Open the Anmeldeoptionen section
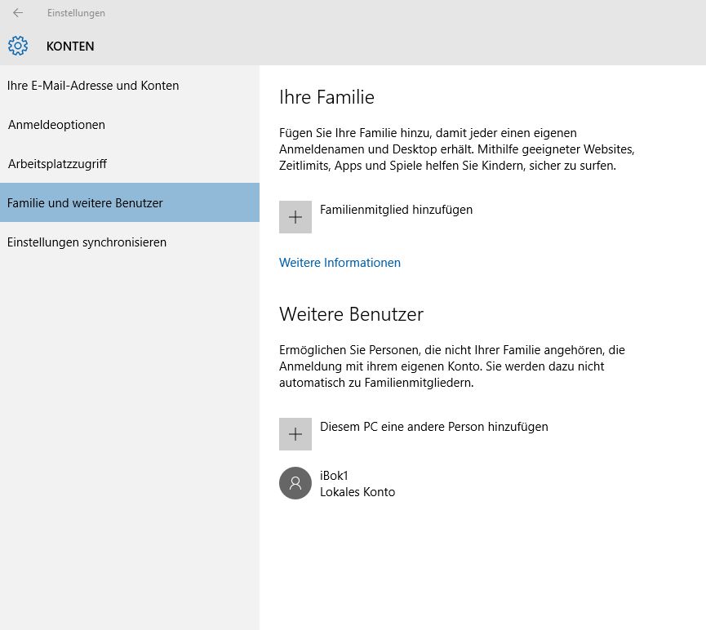This screenshot has height=630, width=706. pyautogui.click(x=130, y=125)
